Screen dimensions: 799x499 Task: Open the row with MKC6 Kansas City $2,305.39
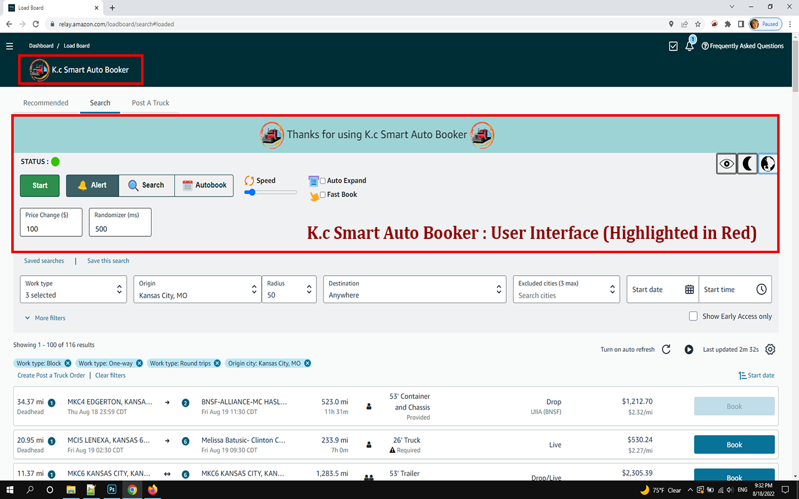[396, 475]
